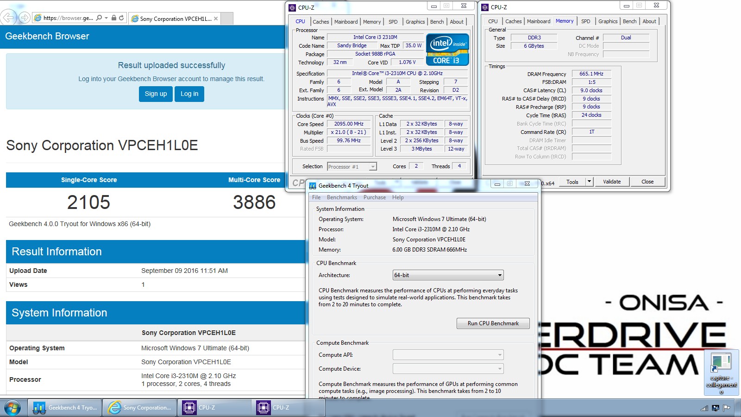The image size is (741, 417).
Task: Click the Multi-Core Score 3886 value
Action: pyautogui.click(x=254, y=202)
